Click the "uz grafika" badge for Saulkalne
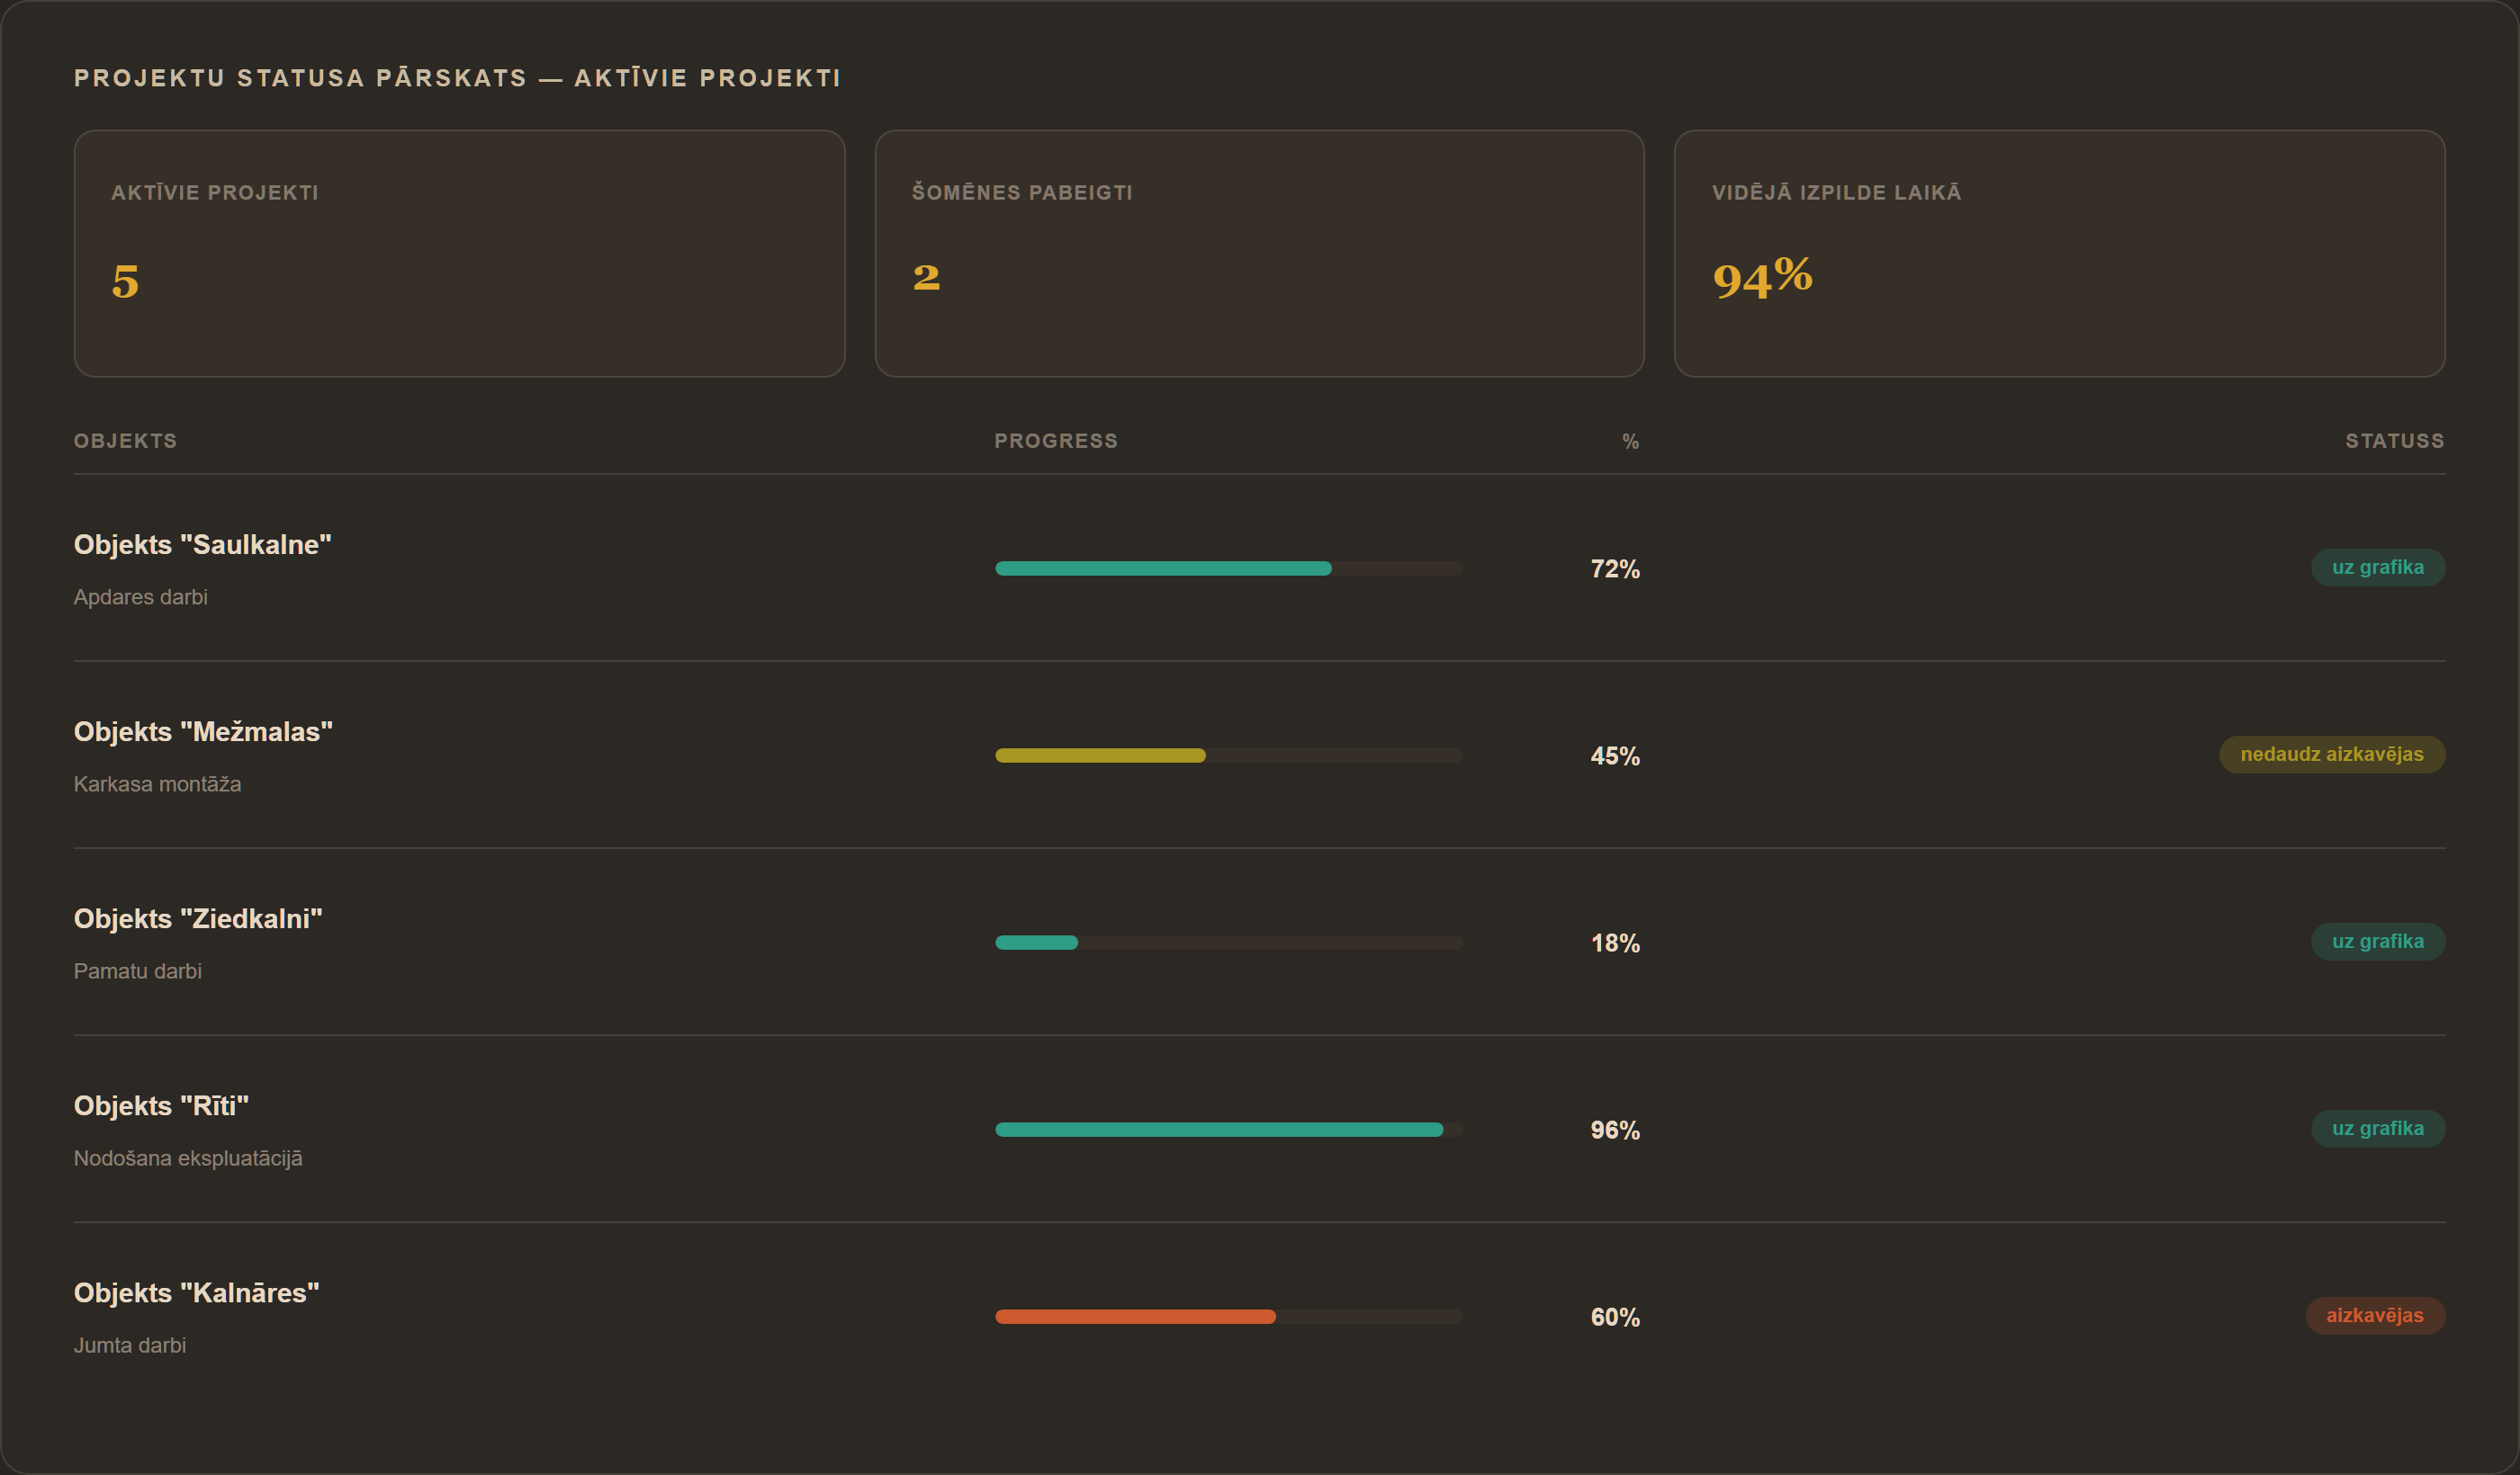Image resolution: width=2520 pixels, height=1475 pixels. 2377,567
